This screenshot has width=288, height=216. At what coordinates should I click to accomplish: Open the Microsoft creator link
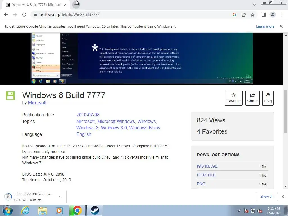(x=37, y=103)
